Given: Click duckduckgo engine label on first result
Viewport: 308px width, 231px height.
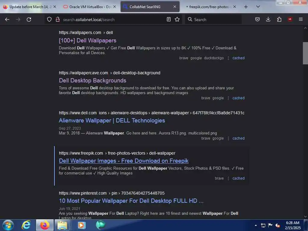Looking at the screenshot, I should (214, 58).
